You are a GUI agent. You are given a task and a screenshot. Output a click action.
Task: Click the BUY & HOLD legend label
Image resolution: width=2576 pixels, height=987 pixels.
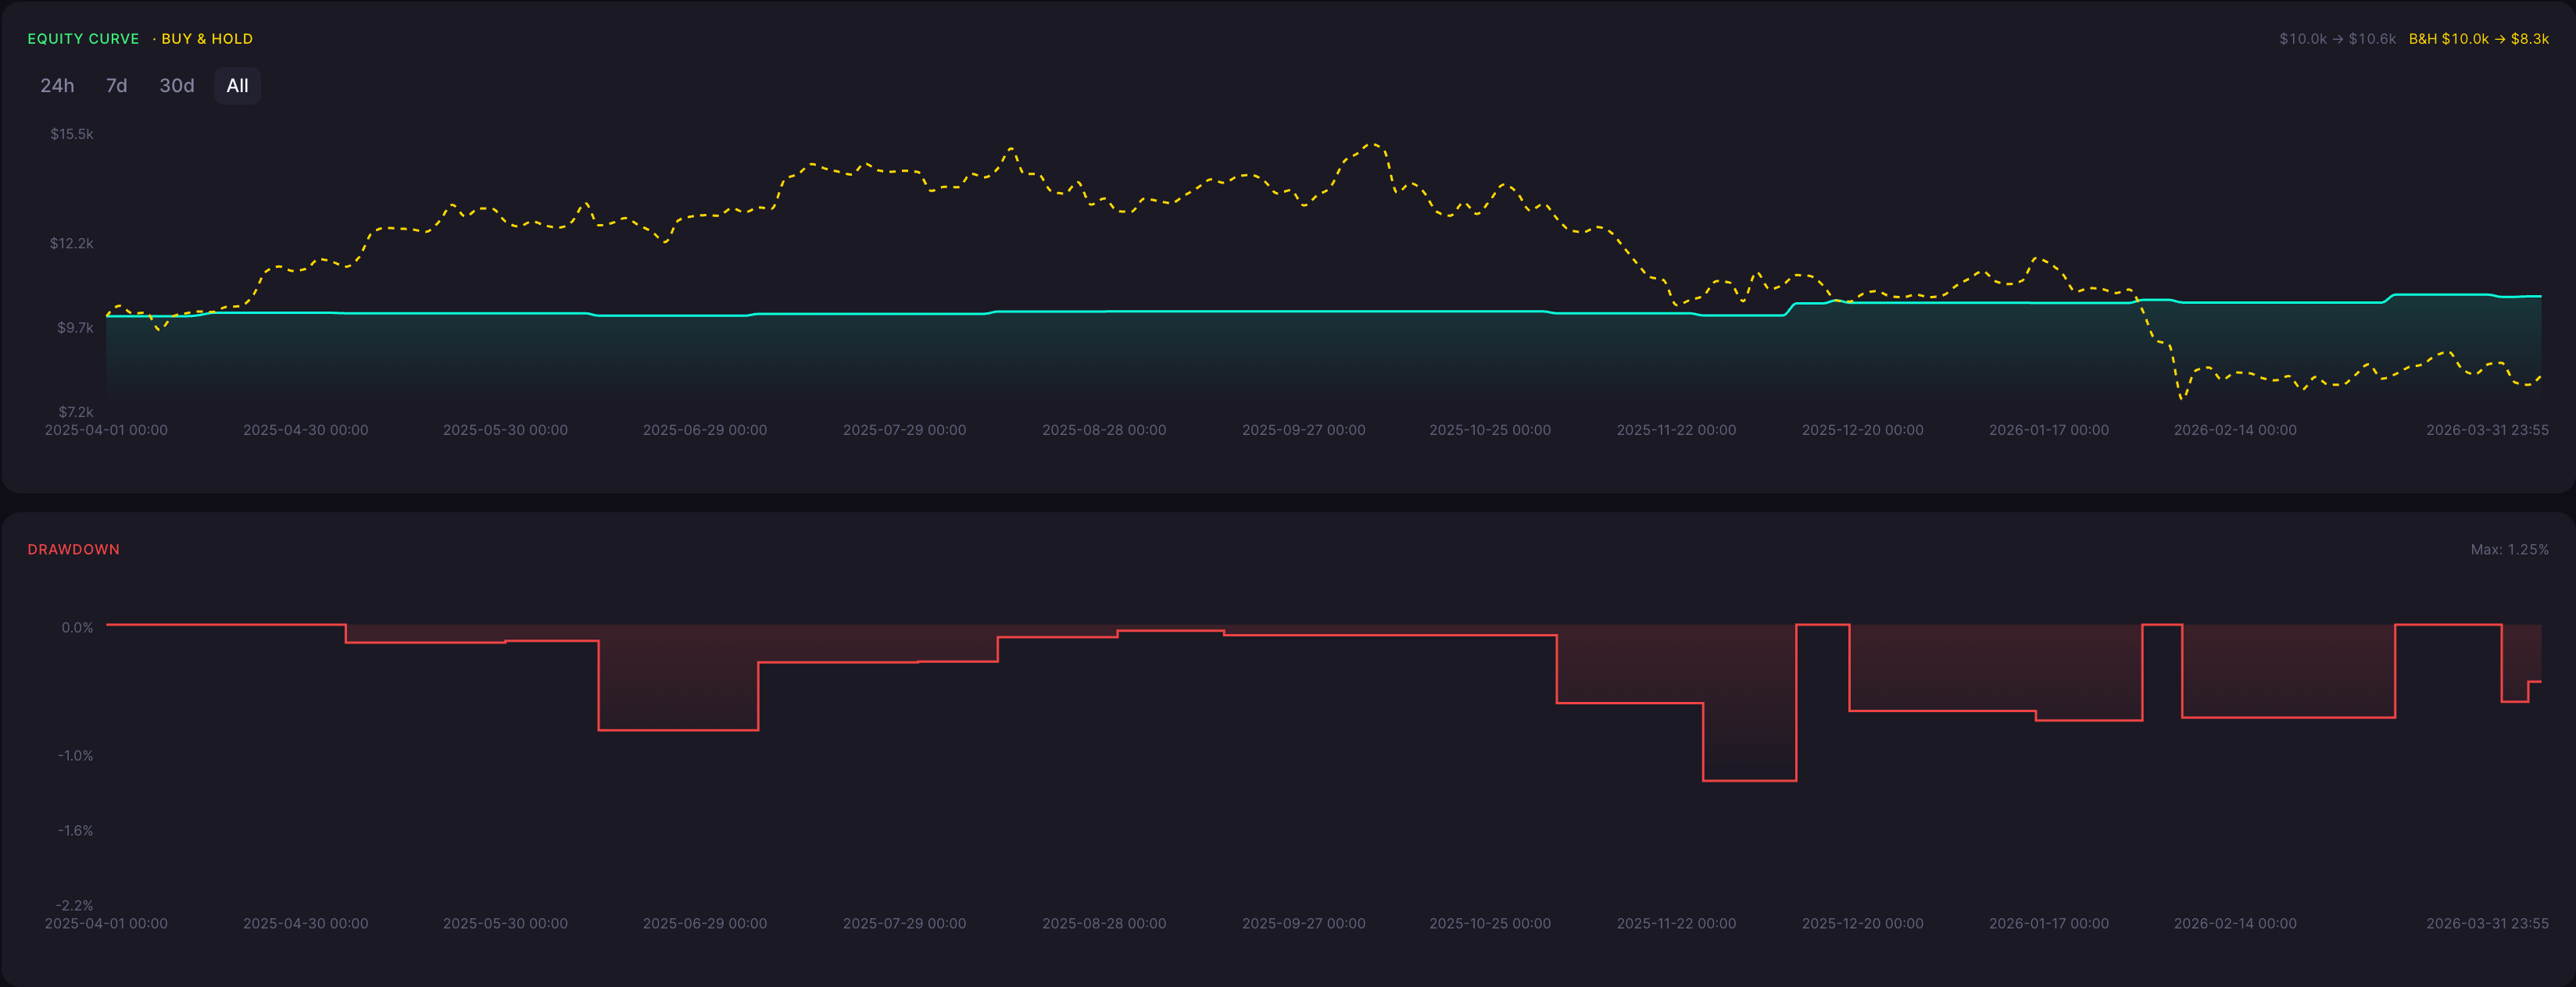pyautogui.click(x=207, y=39)
